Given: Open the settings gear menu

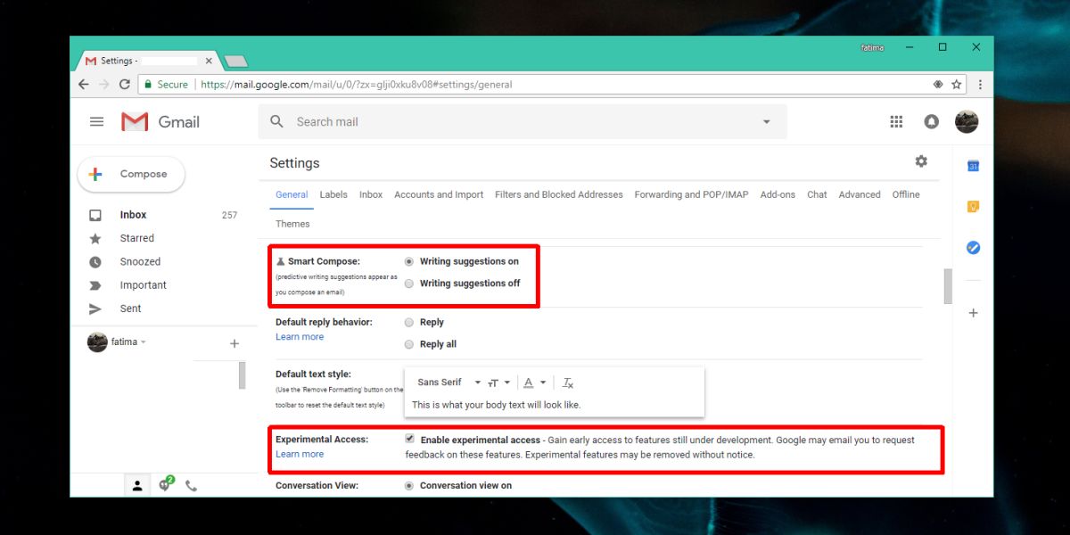Looking at the screenshot, I should coord(921,161).
